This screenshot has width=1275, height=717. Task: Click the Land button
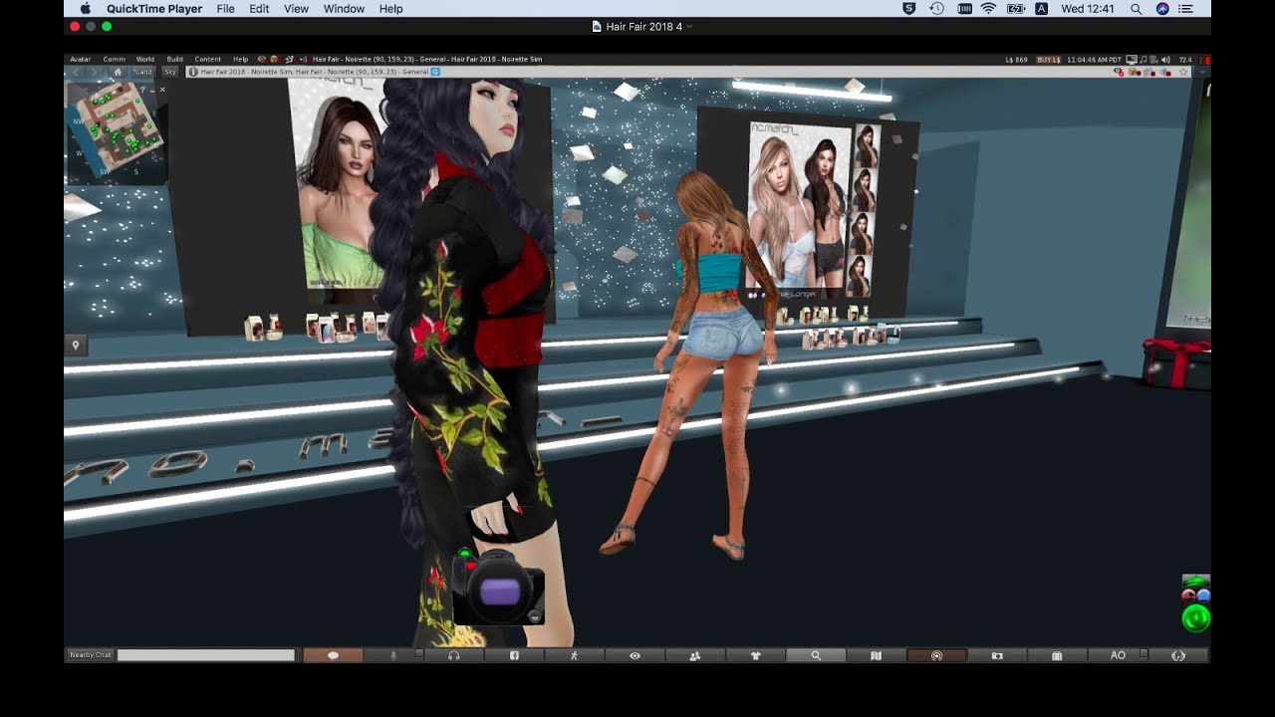pyautogui.click(x=144, y=72)
